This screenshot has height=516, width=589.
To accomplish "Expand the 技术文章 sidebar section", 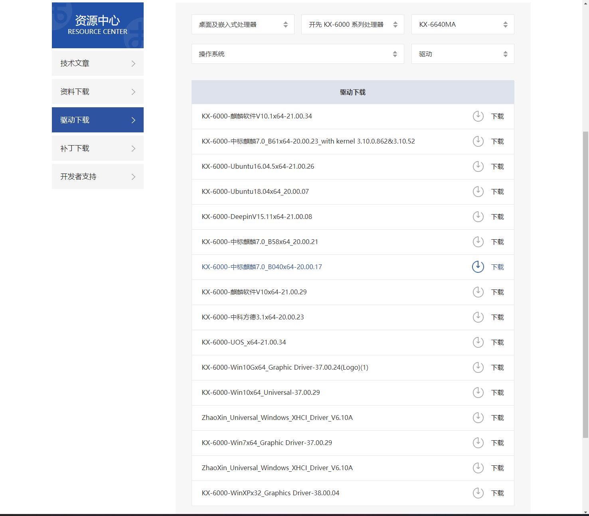I will pos(97,63).
